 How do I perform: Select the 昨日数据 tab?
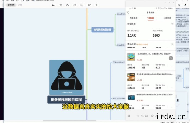pos(134,18)
